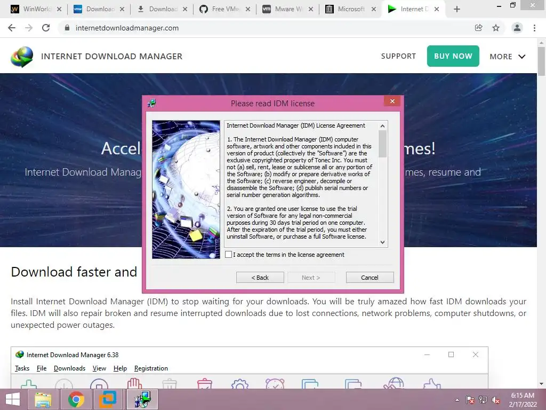Click the installer globe artwork image

tap(186, 190)
